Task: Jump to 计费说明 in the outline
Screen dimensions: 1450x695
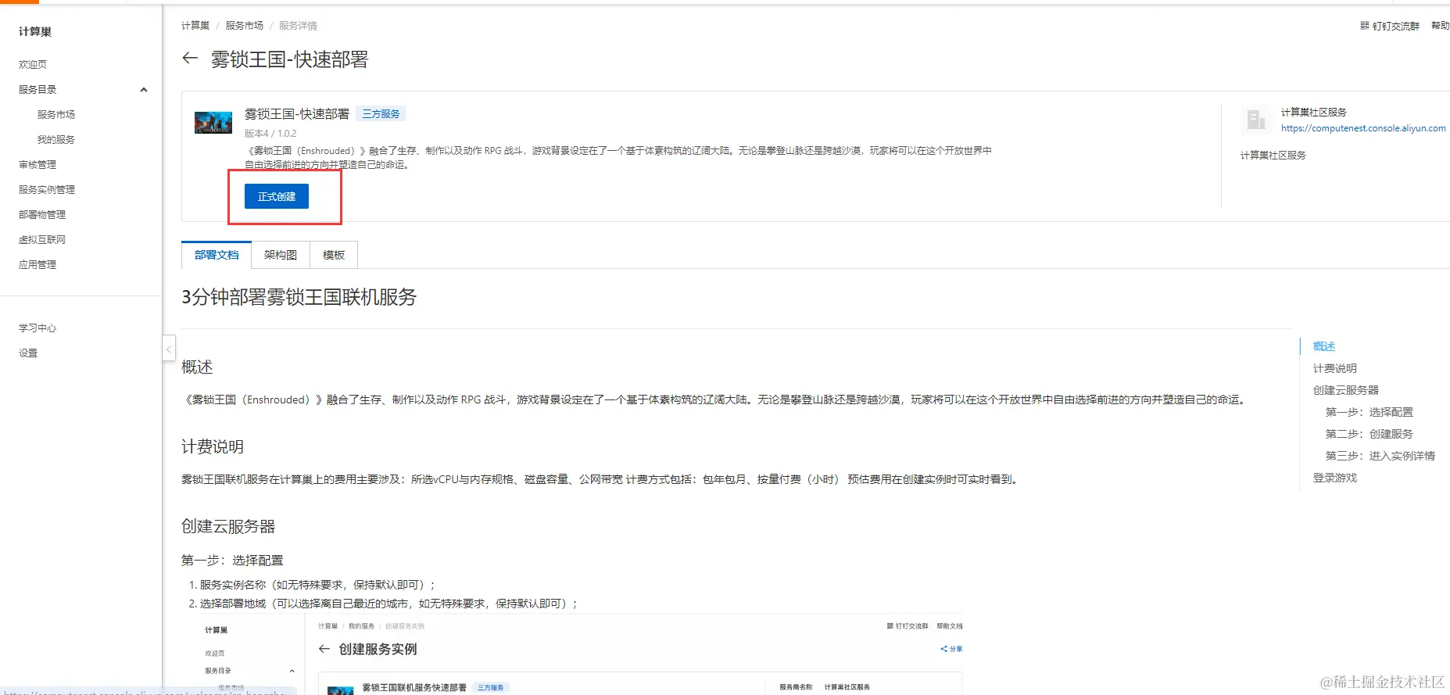Action: pos(1335,368)
